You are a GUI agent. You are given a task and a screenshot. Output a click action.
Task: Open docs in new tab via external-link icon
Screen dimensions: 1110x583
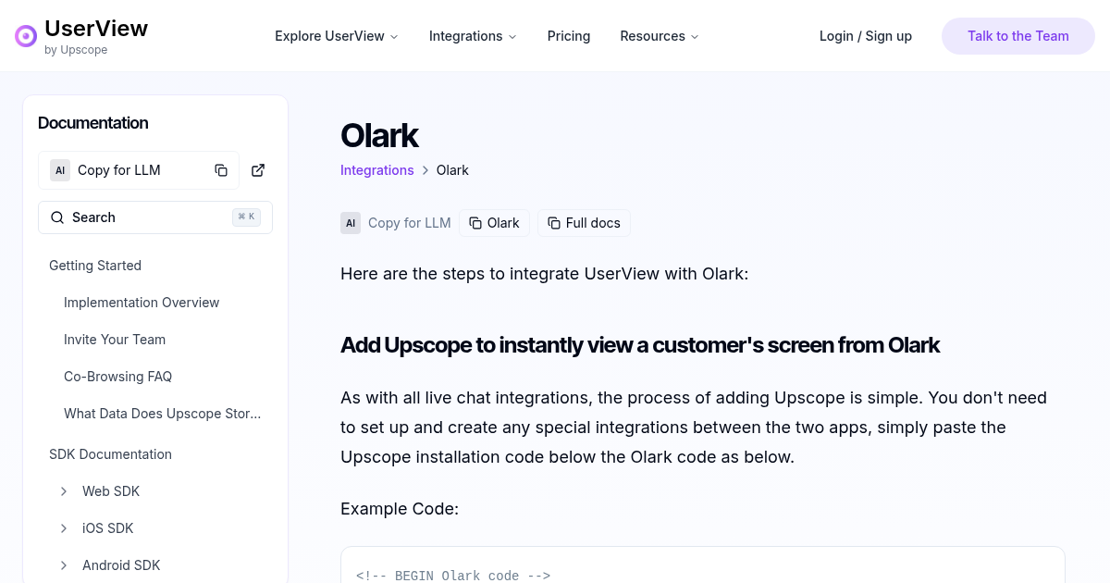[x=258, y=170]
